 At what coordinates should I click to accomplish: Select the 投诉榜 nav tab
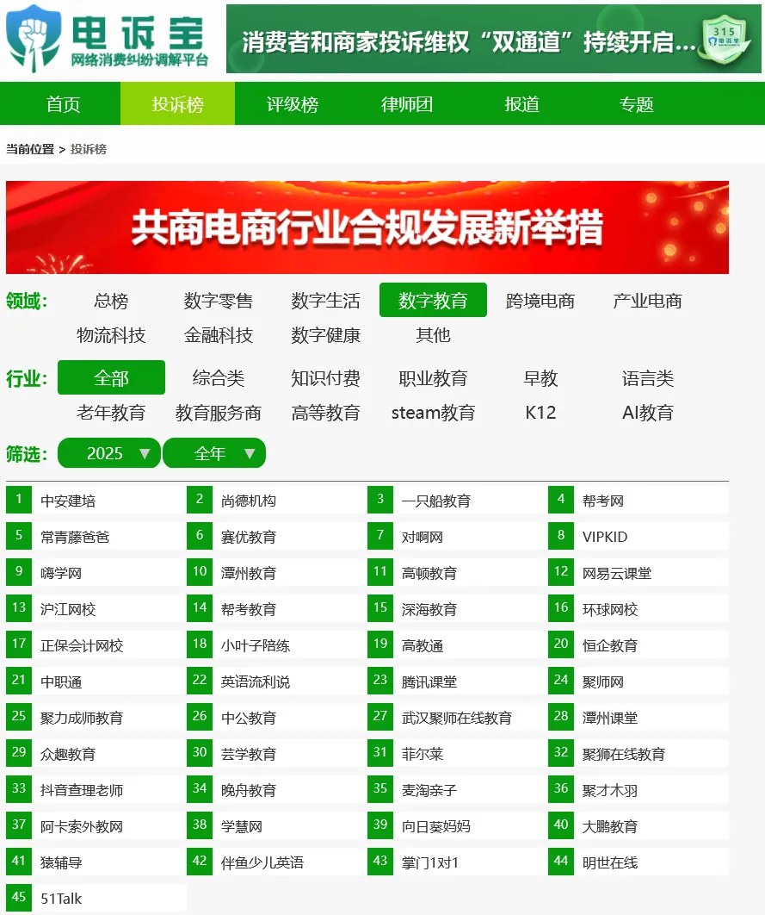pyautogui.click(x=178, y=104)
